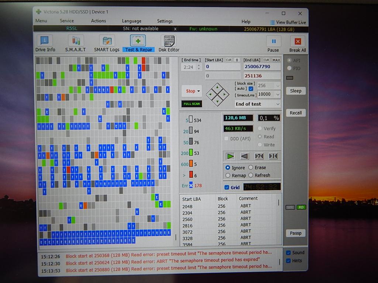Select the Remap radio option

point(228,175)
